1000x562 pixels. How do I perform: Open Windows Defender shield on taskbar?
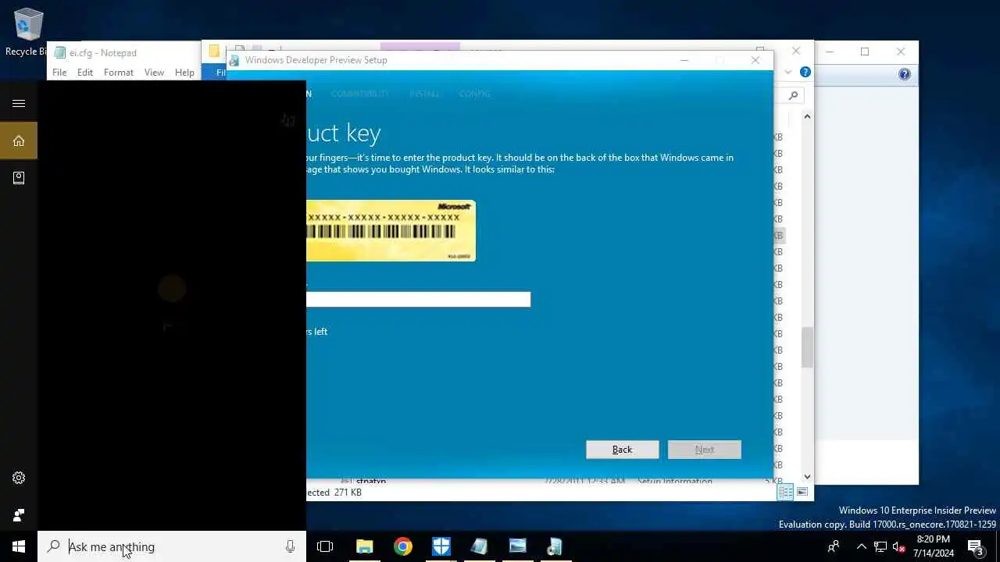(441, 546)
